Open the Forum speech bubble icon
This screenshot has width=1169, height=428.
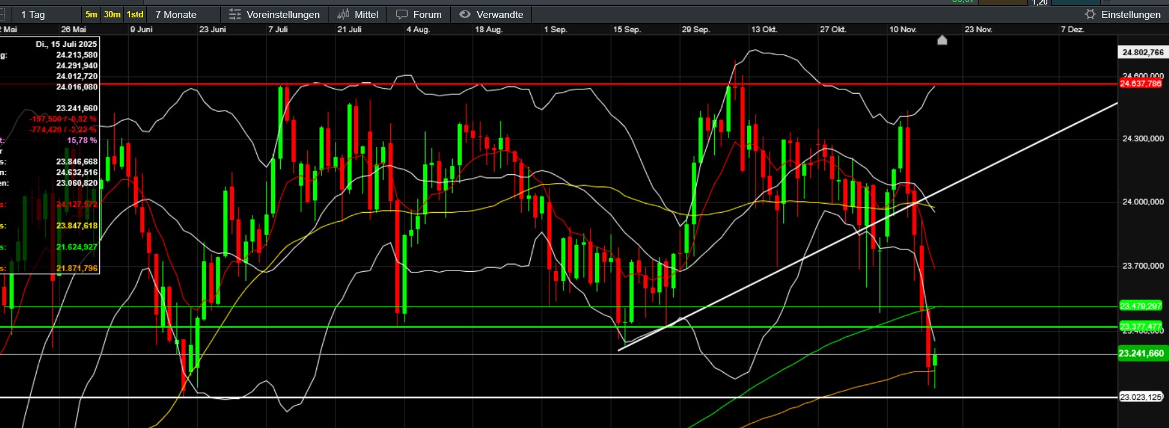point(402,14)
